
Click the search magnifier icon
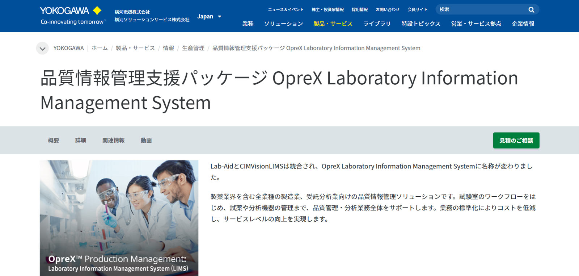(x=531, y=10)
